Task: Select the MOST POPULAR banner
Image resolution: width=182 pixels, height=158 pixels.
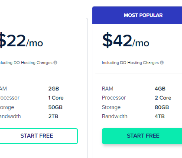Action: pos(137,15)
